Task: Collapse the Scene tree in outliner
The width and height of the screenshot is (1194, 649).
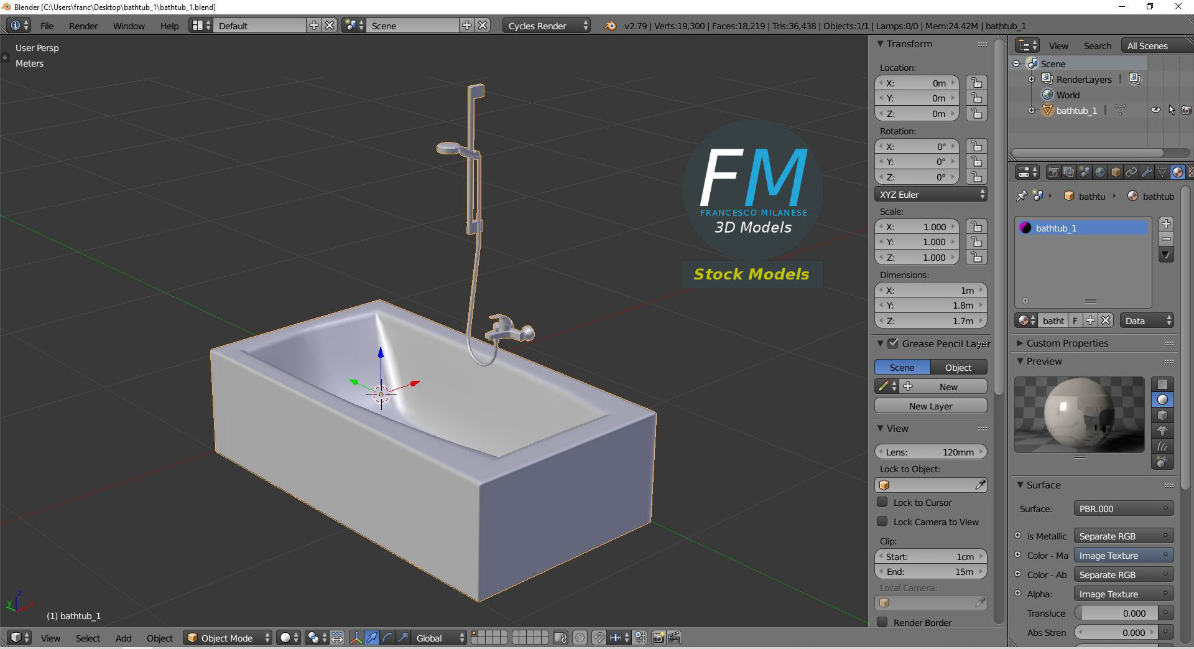Action: [1016, 63]
